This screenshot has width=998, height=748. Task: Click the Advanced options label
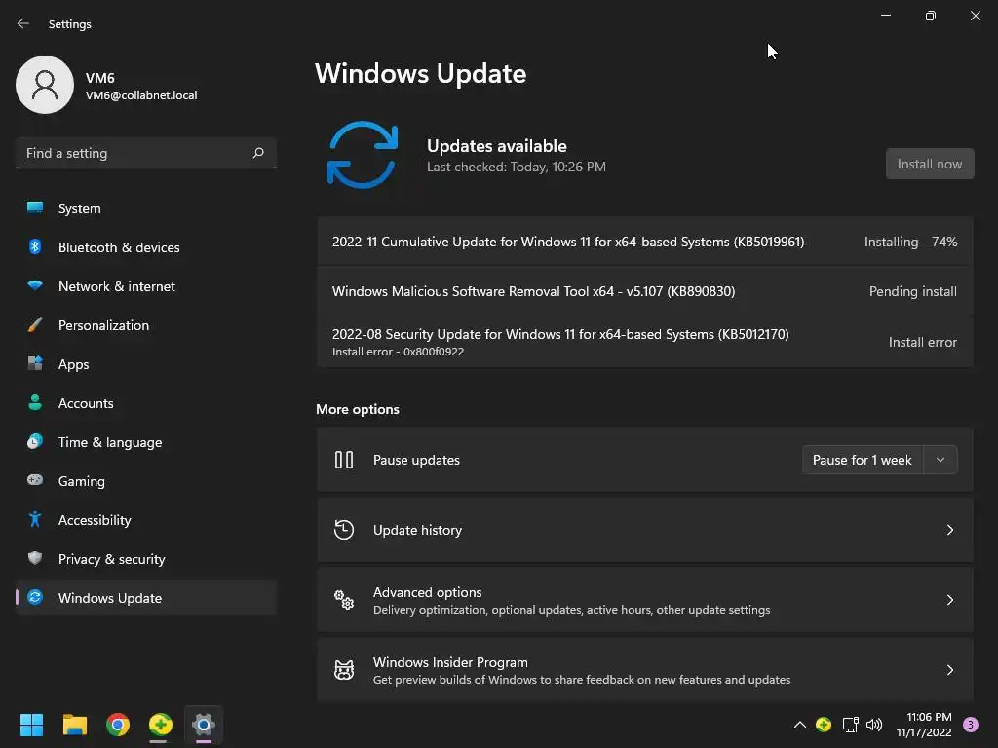427,592
